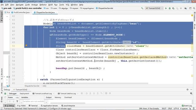
Task: Click the frames filter funnel icon
Action: (x=17, y=101)
